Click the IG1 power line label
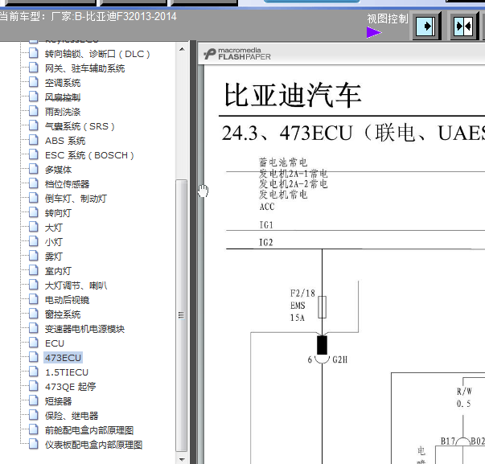This screenshot has width=485, height=464. [266, 225]
